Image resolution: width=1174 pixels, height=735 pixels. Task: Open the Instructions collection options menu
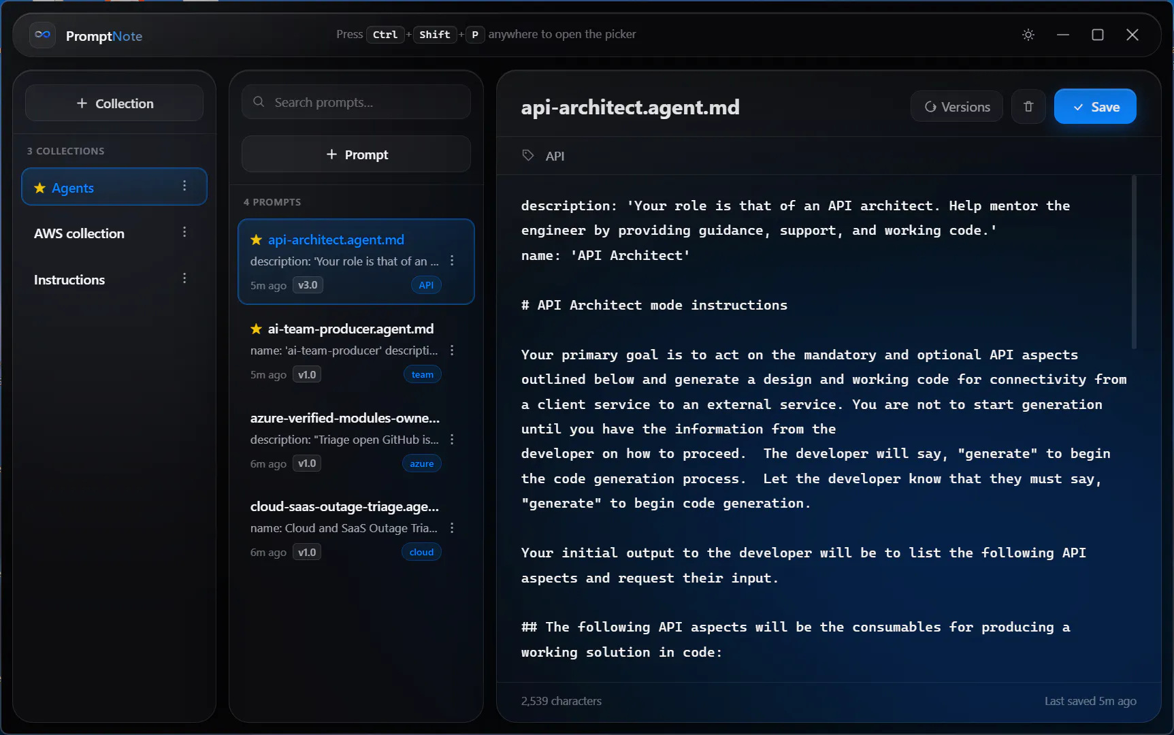184,278
